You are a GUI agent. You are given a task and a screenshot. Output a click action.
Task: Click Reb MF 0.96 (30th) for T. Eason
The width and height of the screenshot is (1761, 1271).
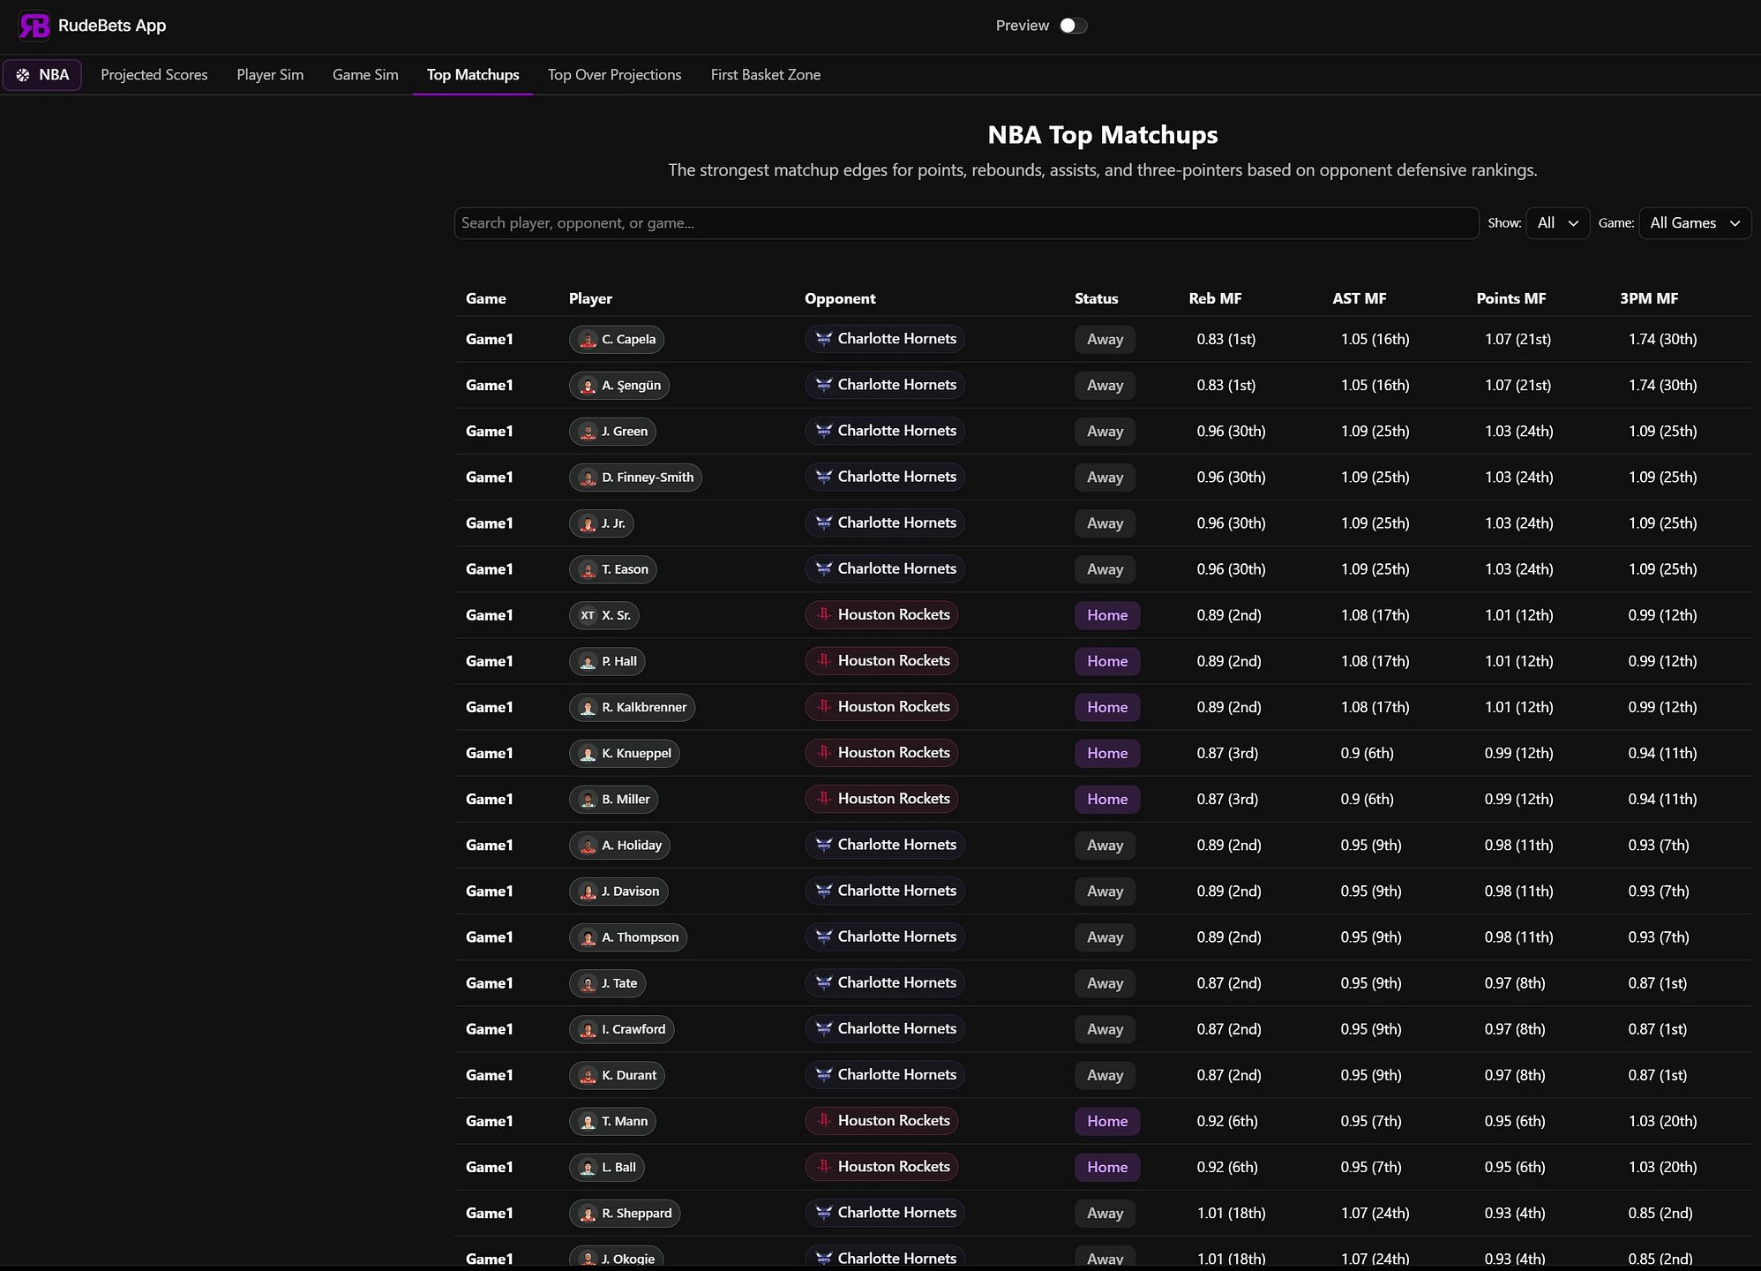pyautogui.click(x=1232, y=569)
